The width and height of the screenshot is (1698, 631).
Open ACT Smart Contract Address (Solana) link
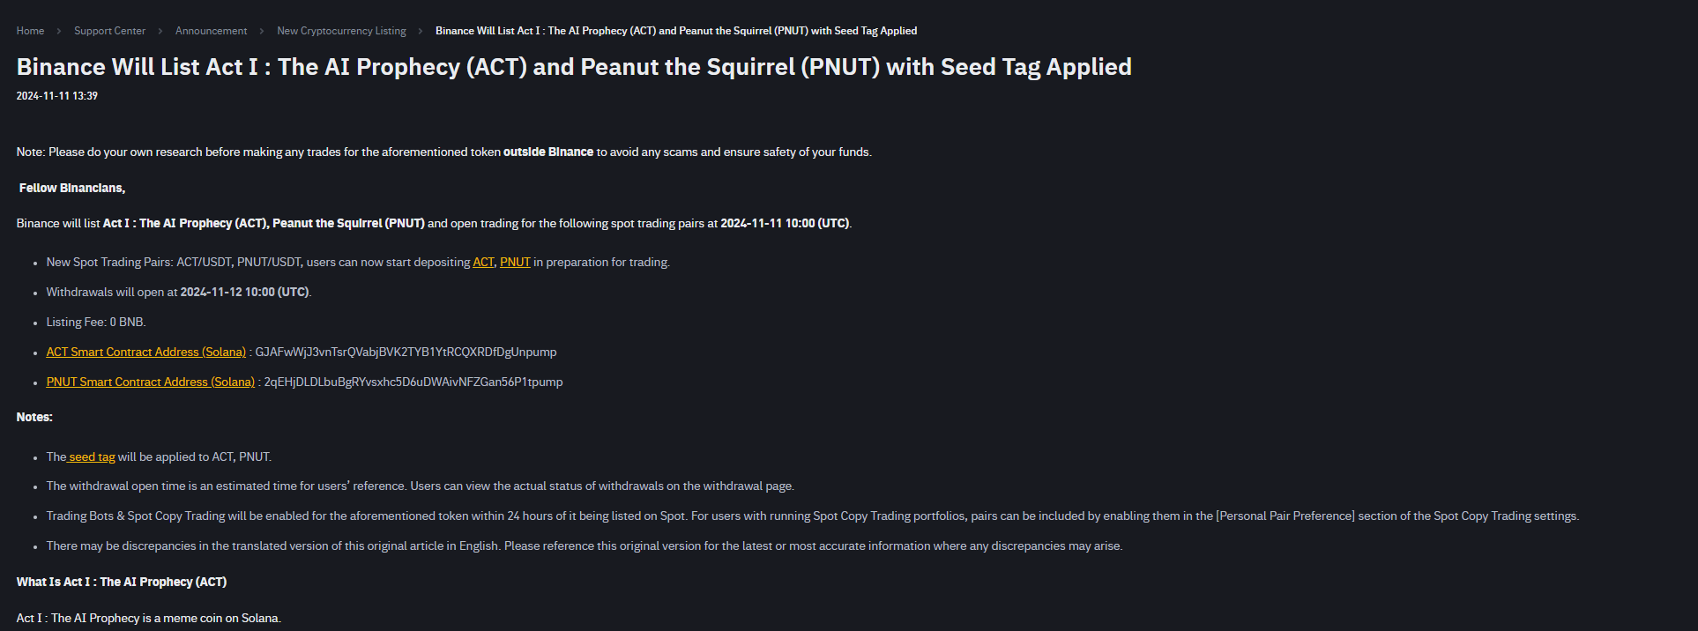coord(145,352)
